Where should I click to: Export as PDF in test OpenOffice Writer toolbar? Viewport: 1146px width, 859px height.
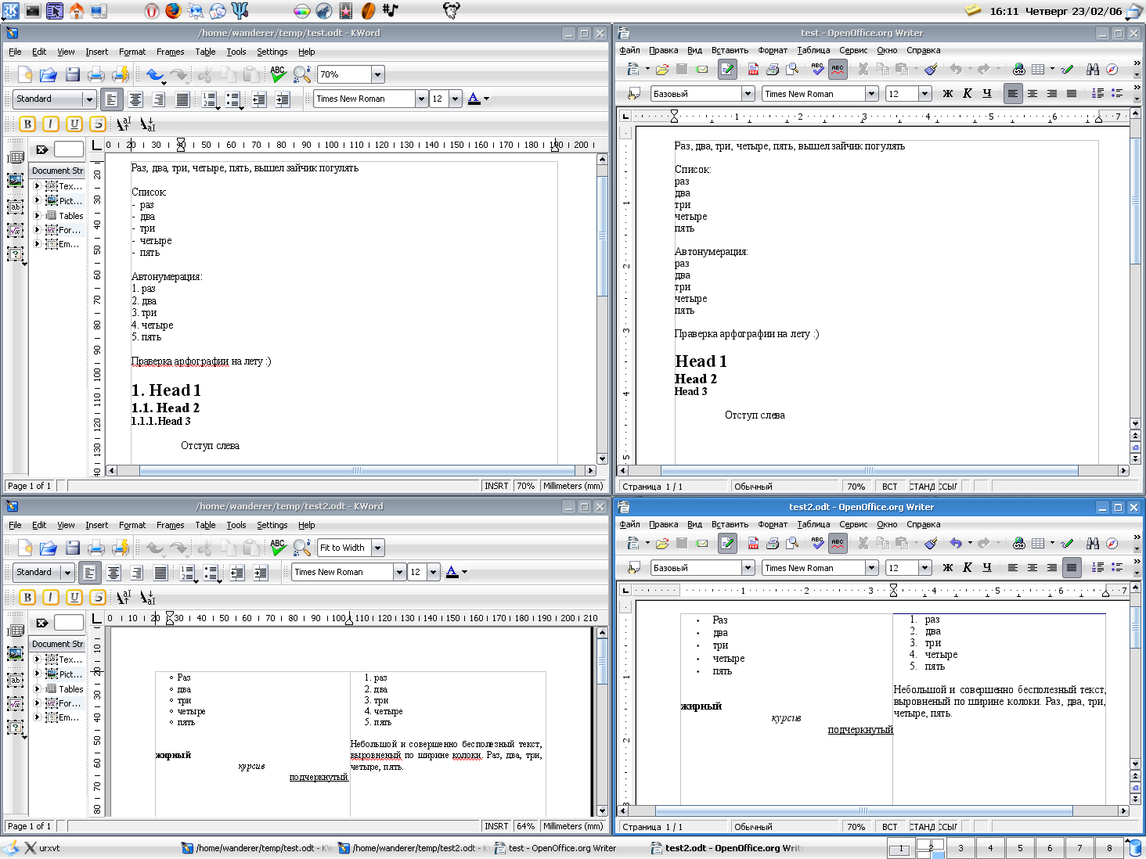coord(753,70)
